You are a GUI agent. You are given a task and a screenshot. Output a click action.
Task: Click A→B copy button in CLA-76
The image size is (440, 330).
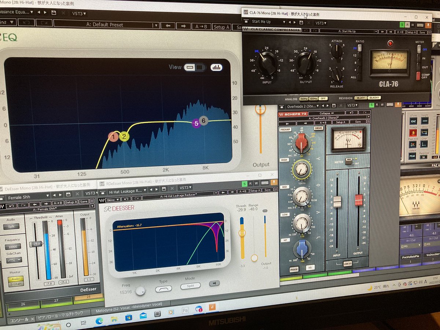click(400, 32)
